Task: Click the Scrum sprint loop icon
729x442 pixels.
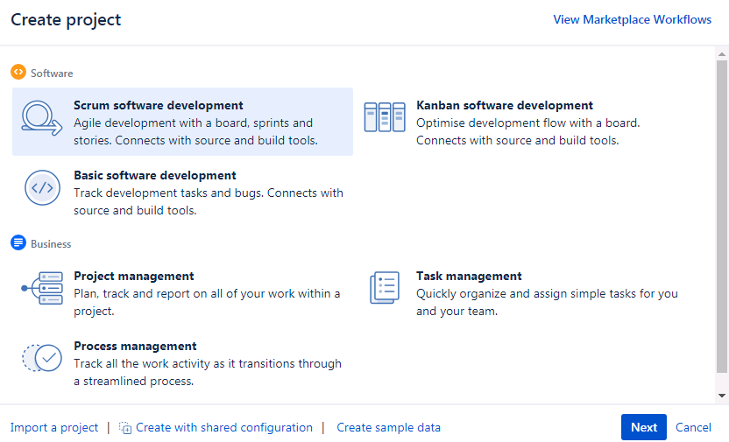Action: (x=42, y=118)
